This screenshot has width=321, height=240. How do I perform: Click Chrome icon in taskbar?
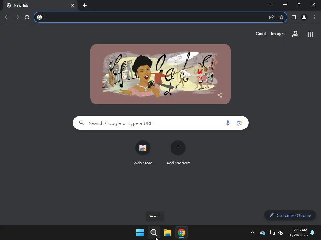(x=182, y=232)
